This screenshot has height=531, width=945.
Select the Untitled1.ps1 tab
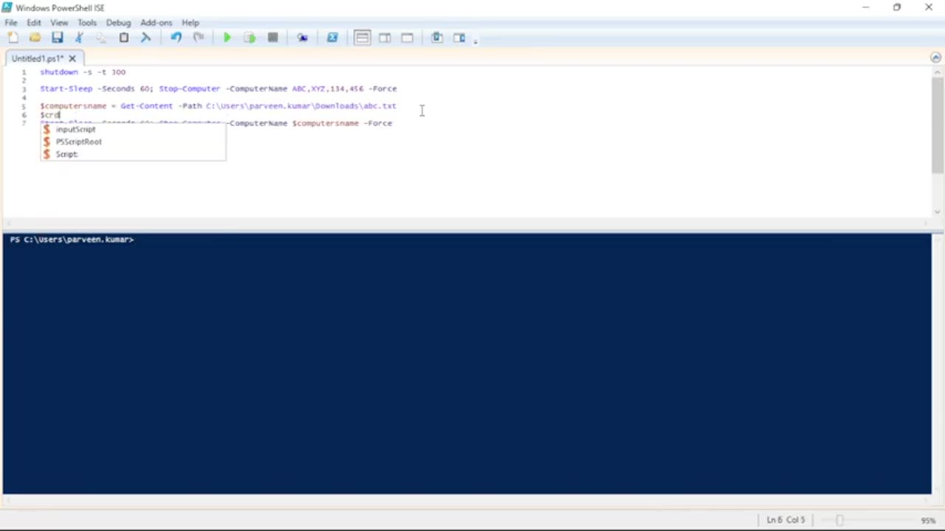click(38, 58)
